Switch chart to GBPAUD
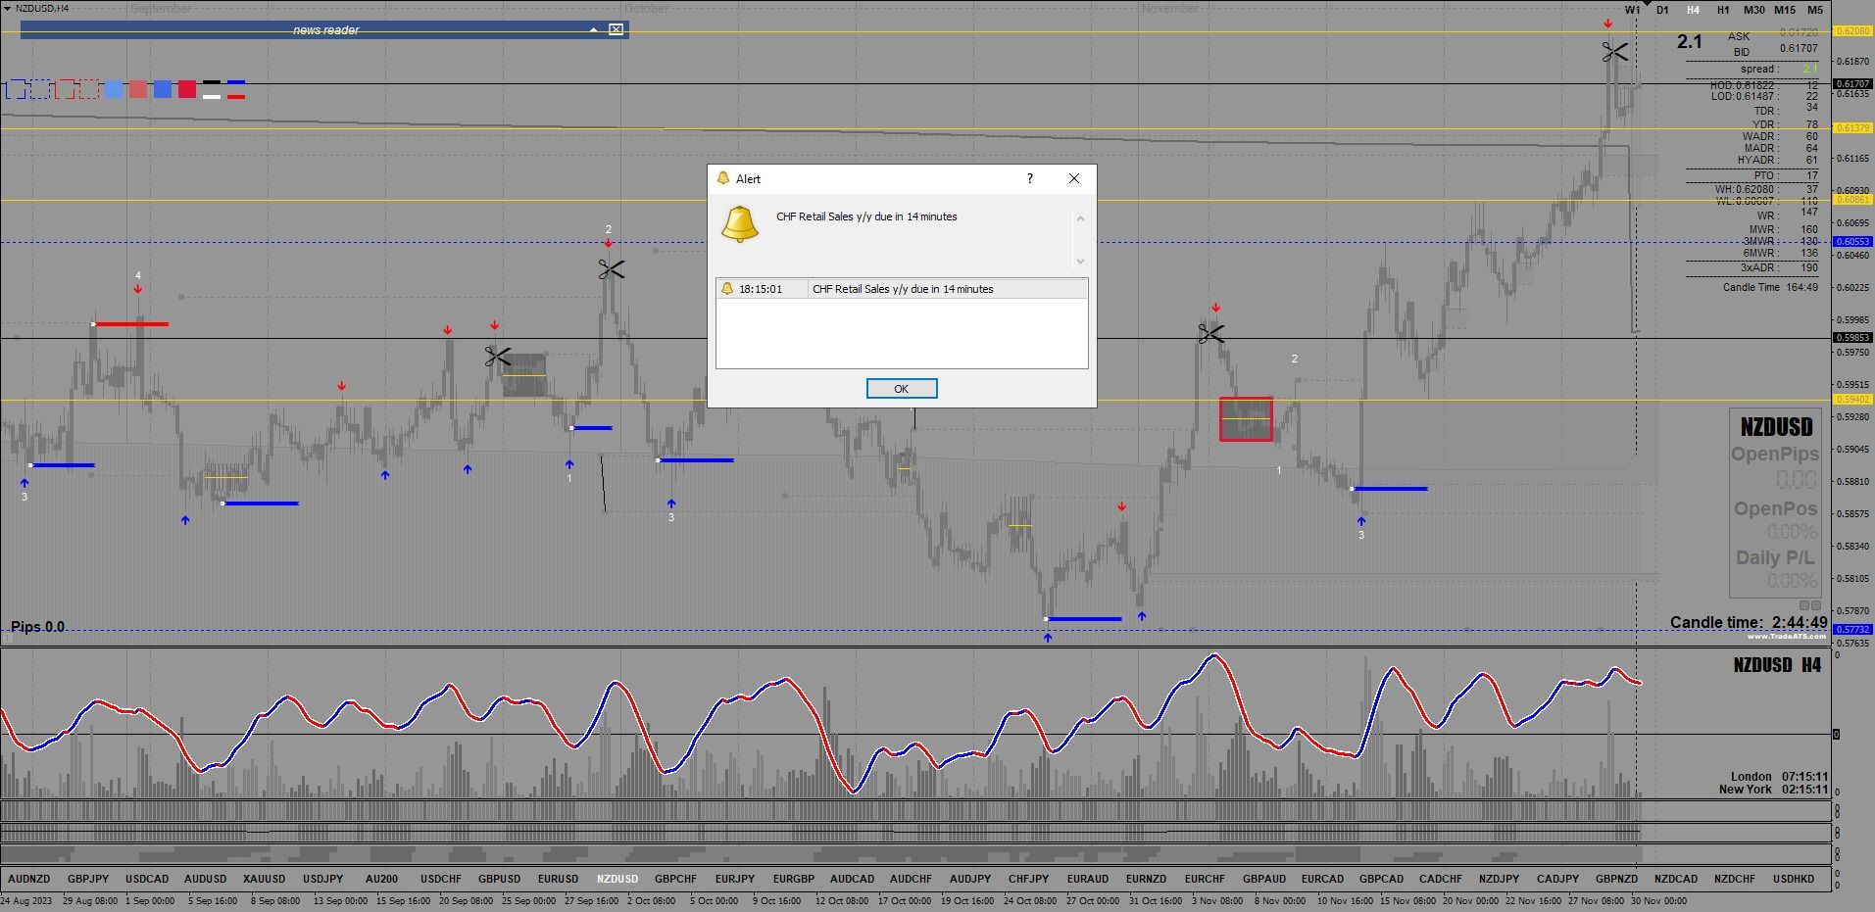Viewport: 1875px width, 912px height. point(1264,879)
